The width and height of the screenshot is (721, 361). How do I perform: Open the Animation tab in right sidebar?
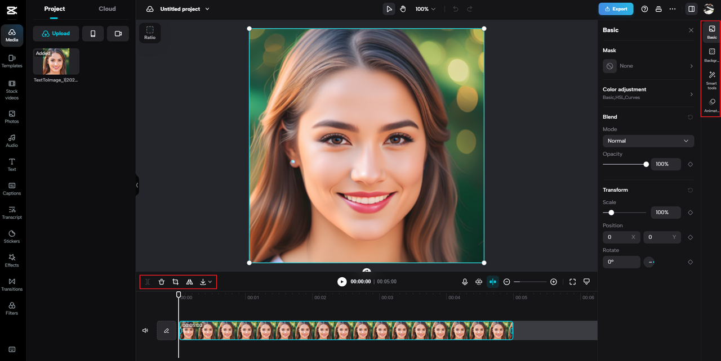tap(712, 106)
